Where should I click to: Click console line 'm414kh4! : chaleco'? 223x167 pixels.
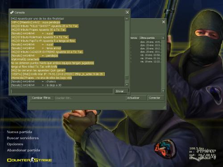33,81
